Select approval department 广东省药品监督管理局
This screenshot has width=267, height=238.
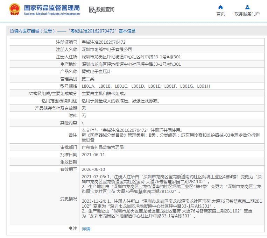(x=103, y=147)
